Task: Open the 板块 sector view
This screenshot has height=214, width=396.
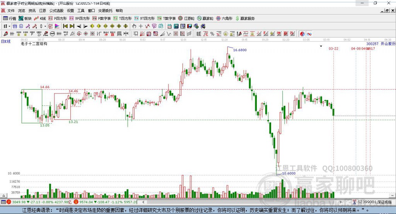Action: (x=25, y=19)
